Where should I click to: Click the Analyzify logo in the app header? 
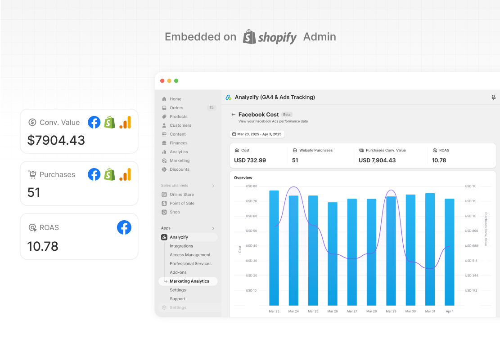tap(228, 98)
